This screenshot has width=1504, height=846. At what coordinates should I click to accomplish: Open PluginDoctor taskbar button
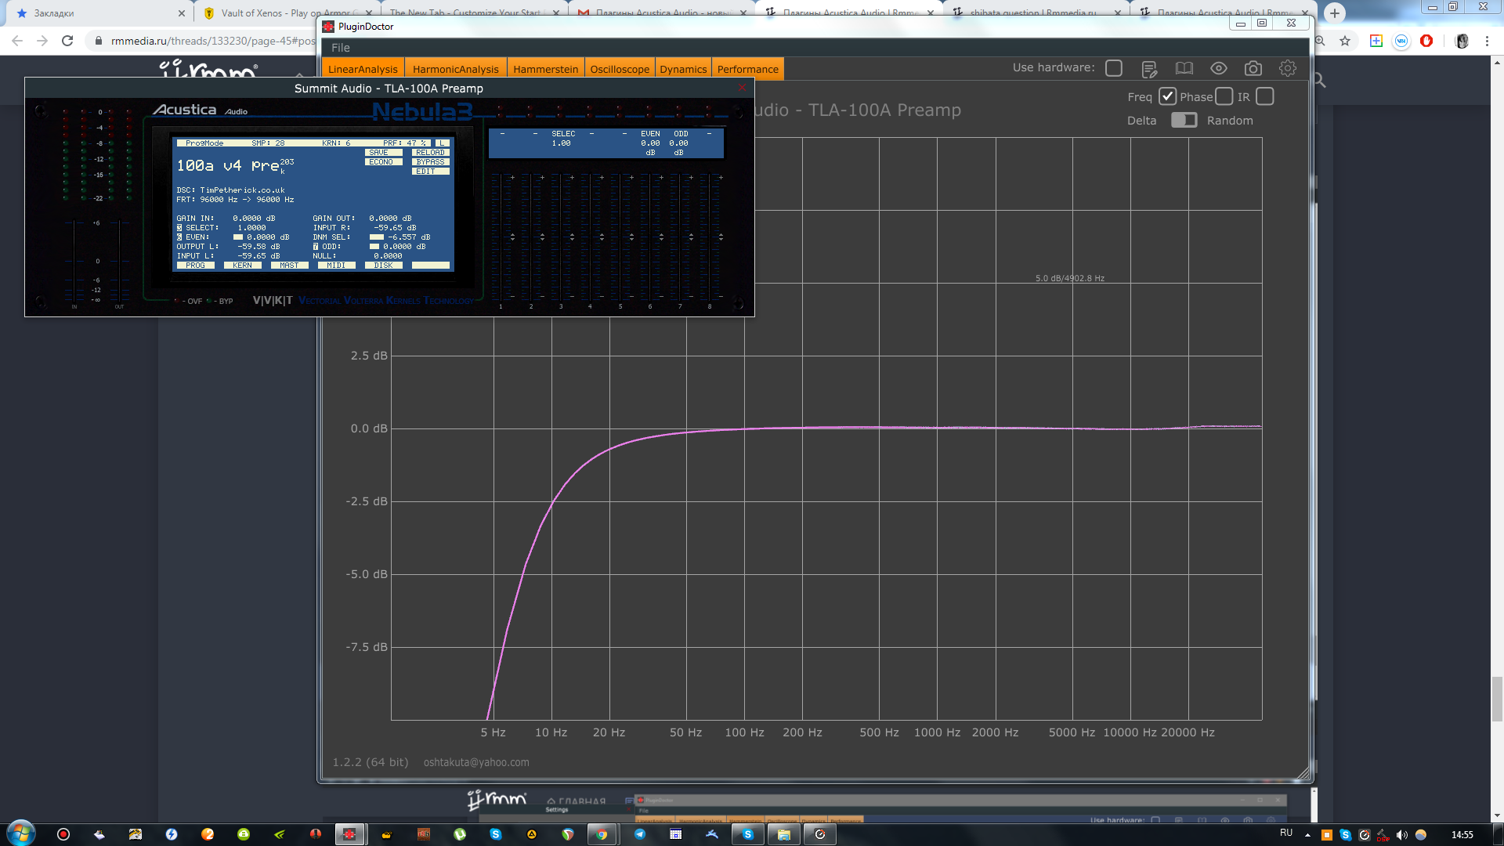pyautogui.click(x=349, y=834)
